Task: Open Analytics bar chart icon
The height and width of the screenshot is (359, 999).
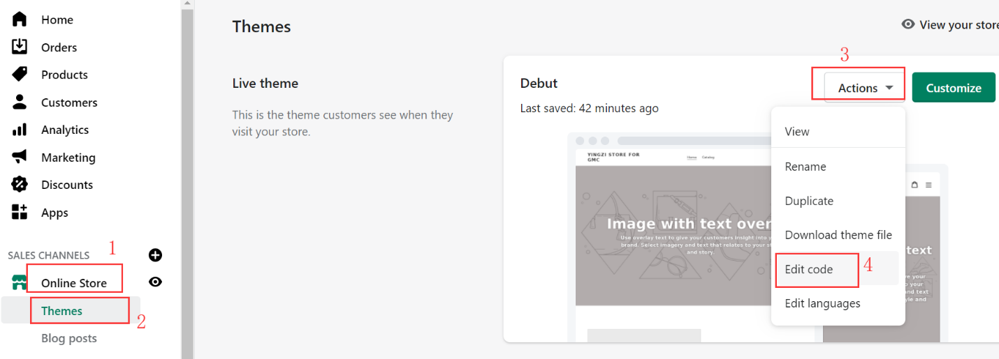Action: 20,130
